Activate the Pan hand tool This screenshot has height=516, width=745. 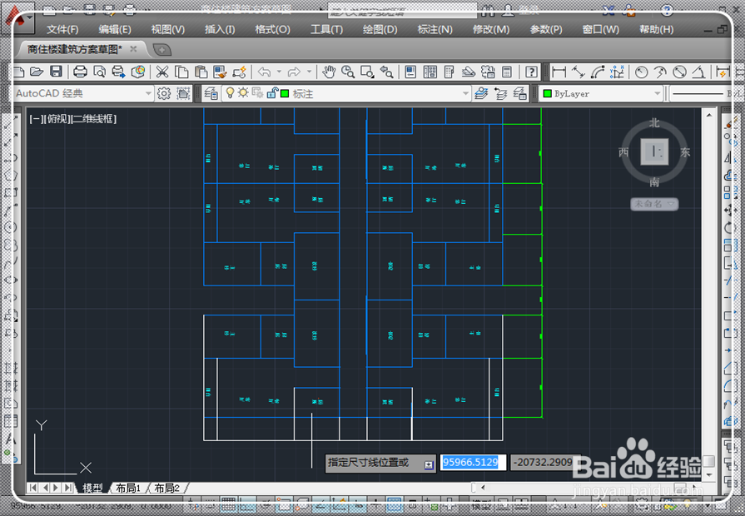[x=328, y=72]
